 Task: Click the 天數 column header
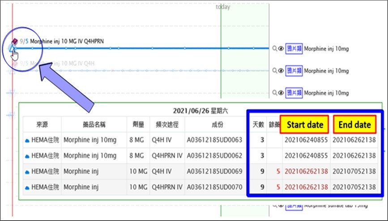click(x=258, y=125)
